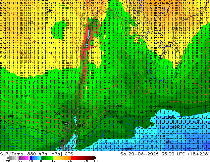
Task: Click the '1006' isobar label in the blue area
Action: [168, 142]
